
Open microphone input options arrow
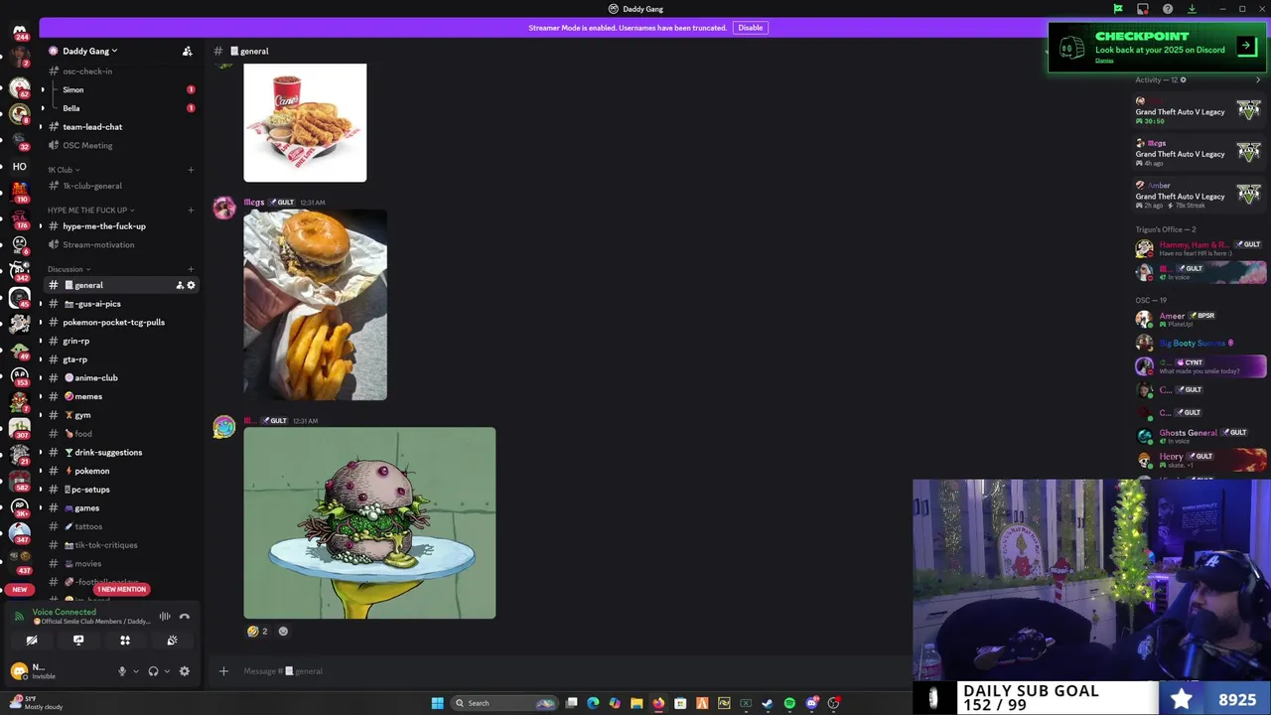click(x=134, y=671)
